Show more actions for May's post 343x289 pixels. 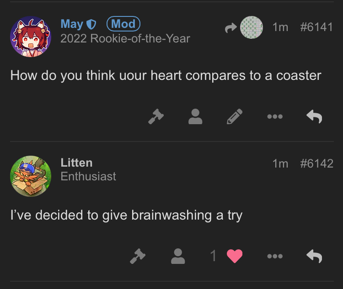coord(275,116)
